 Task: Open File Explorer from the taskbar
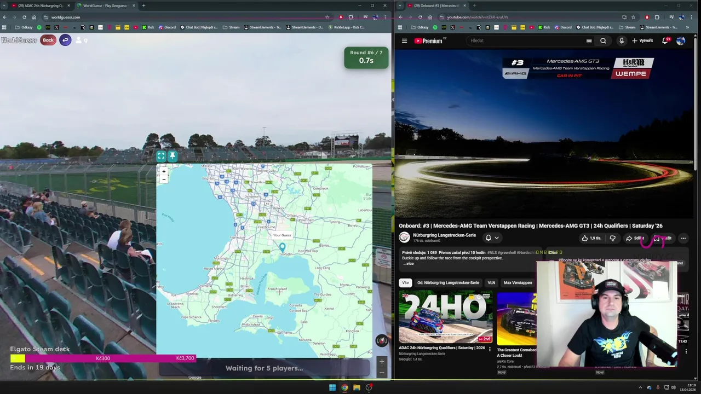click(x=357, y=387)
